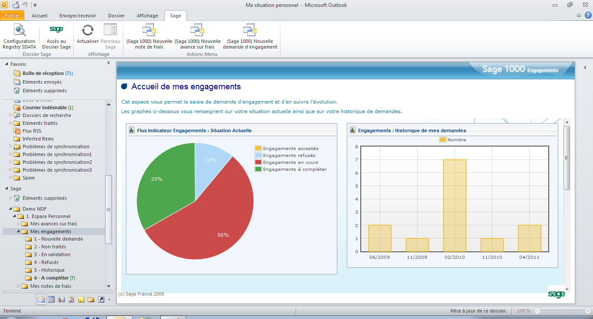Image resolution: width=593 pixels, height=319 pixels.
Task: Open the Fichier tab
Action: (12, 16)
